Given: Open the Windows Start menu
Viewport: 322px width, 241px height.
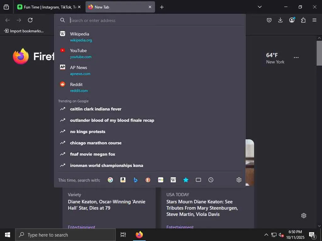Looking at the screenshot, I should coord(8,235).
